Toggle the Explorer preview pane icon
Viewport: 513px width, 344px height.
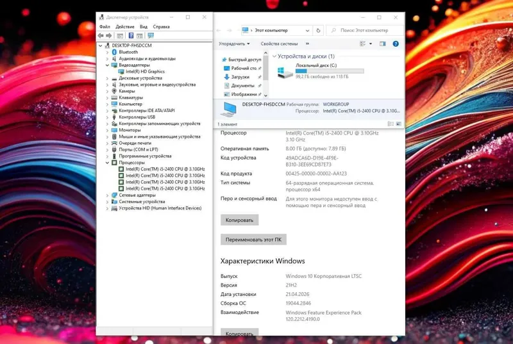(x=382, y=44)
